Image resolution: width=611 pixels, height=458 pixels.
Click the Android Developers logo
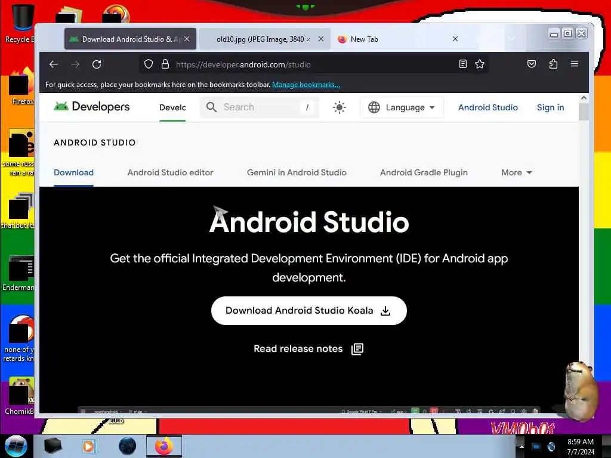(91, 107)
